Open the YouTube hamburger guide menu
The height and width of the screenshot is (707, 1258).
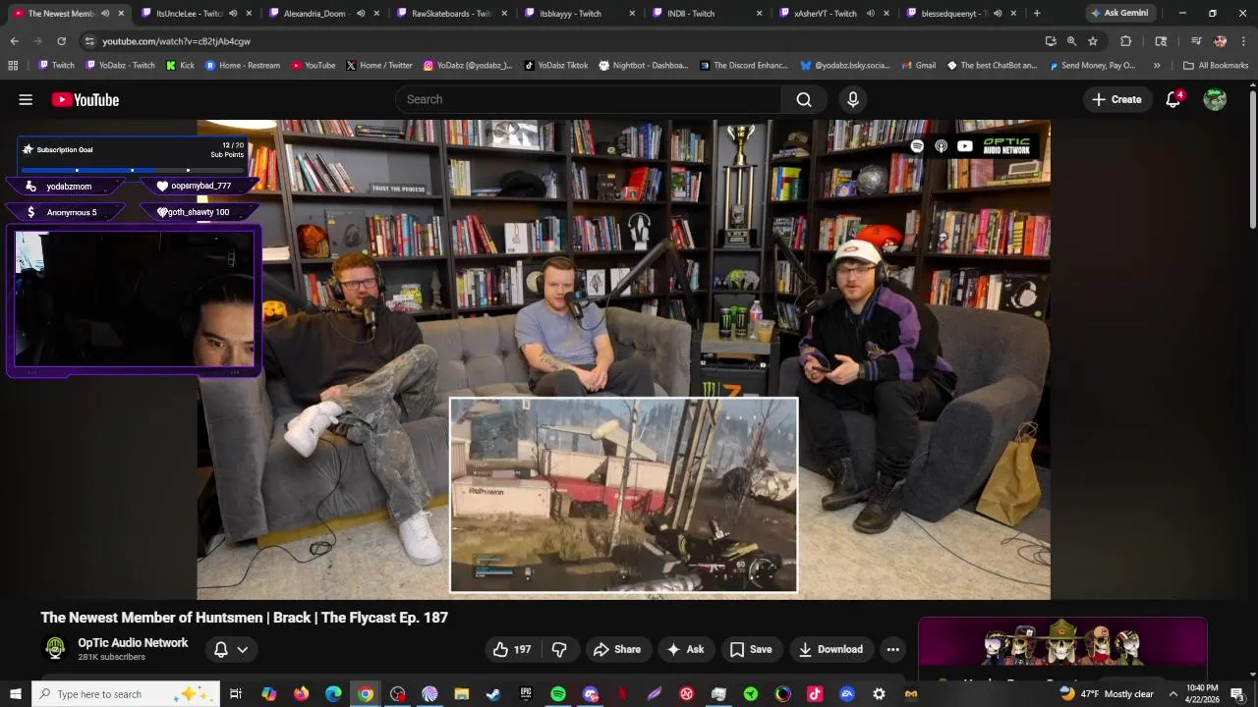click(26, 99)
